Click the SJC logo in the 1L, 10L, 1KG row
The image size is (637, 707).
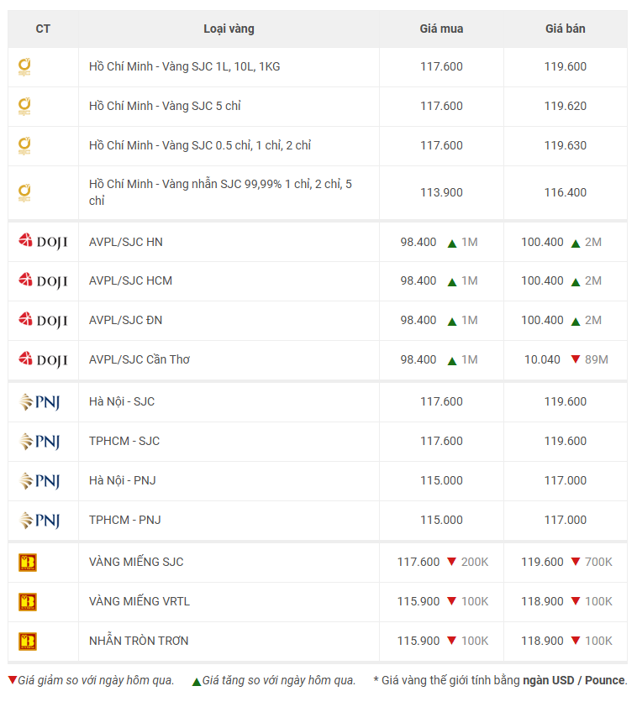pos(24,66)
